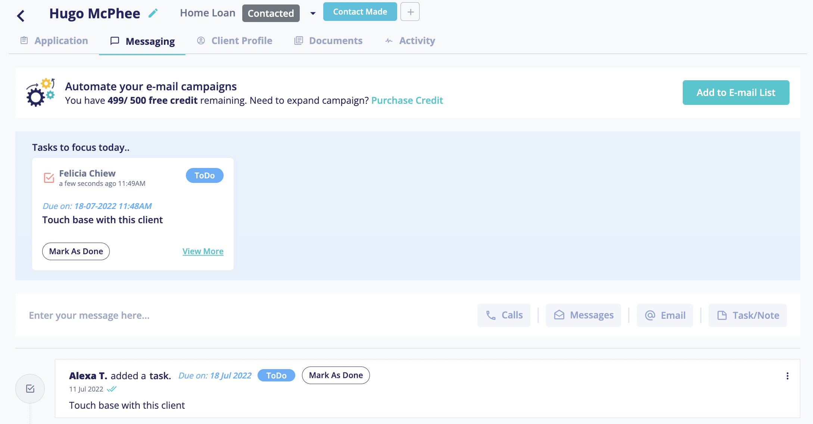
Task: Click the back arrow to leave this client record
Action: (21, 16)
